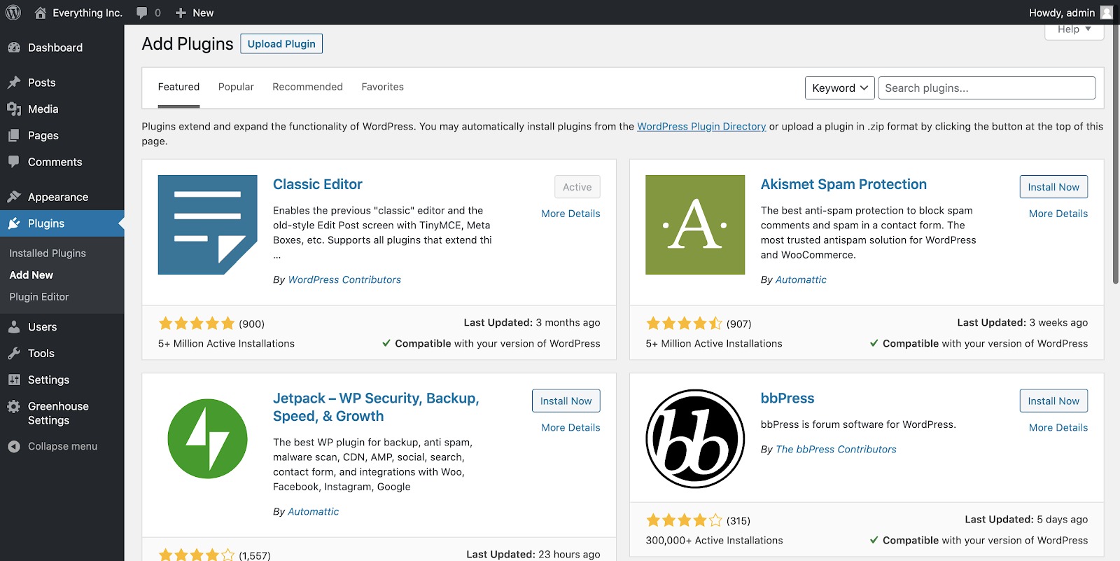The width and height of the screenshot is (1120, 561).
Task: Click the page vertical scrollbar
Action: (x=1116, y=154)
